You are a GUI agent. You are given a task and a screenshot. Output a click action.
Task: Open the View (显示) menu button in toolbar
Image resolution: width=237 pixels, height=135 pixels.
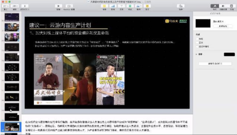click(6, 6)
